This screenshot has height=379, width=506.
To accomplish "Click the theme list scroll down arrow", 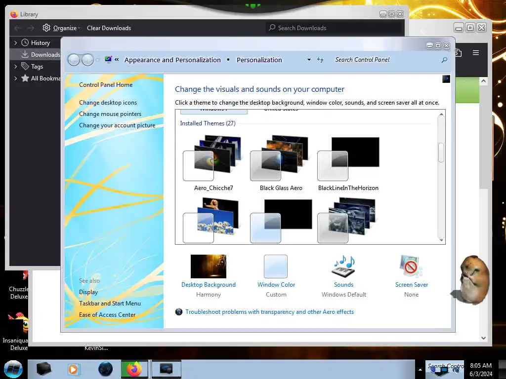I will (441, 240).
